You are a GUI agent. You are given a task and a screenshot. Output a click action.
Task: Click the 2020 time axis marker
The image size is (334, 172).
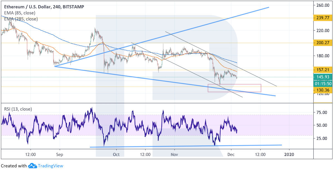(x=289, y=154)
